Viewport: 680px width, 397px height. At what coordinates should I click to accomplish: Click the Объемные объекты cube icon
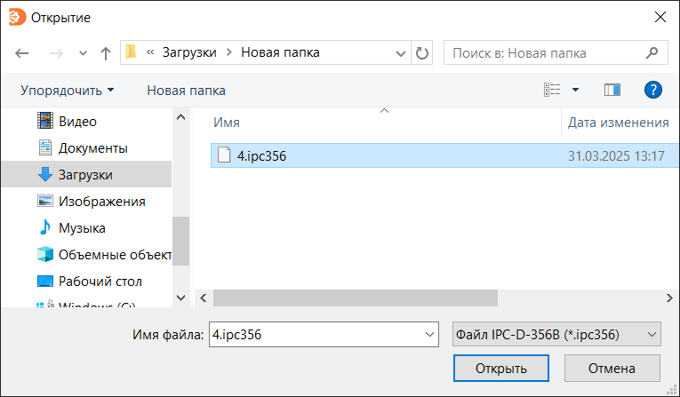pos(45,254)
